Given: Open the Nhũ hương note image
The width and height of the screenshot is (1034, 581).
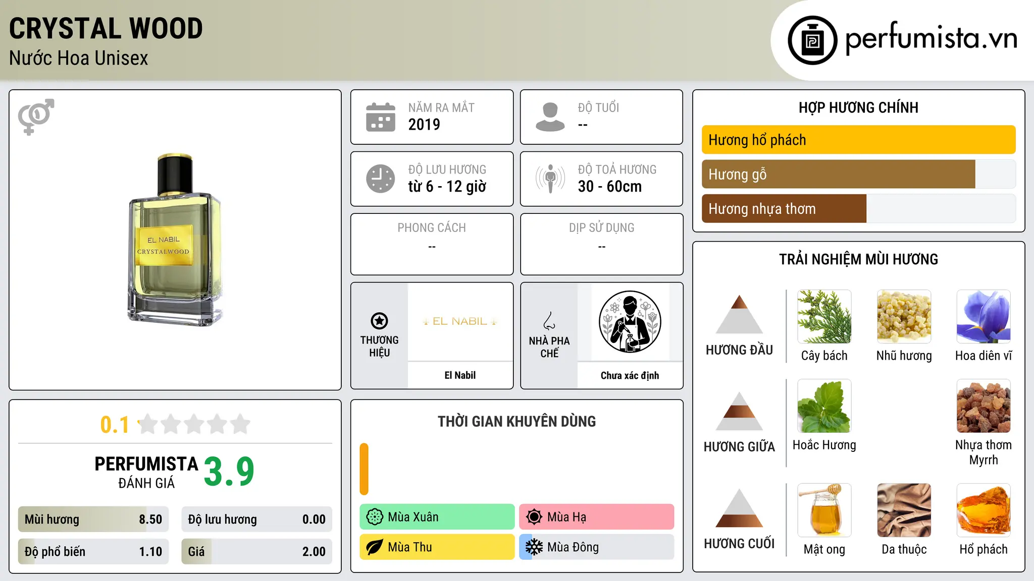Looking at the screenshot, I should [904, 317].
